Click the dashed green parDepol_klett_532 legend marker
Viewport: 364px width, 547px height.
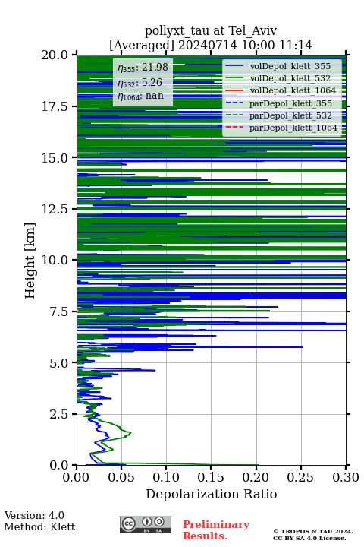click(234, 115)
